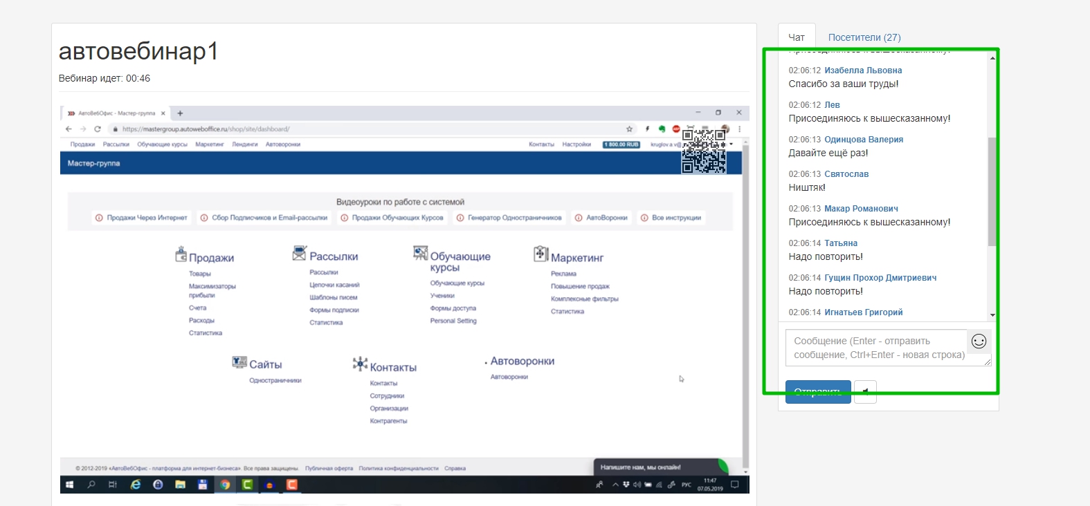This screenshot has height=506, width=1090.
Task: Bookmark the page with the star icon
Action: coord(629,129)
